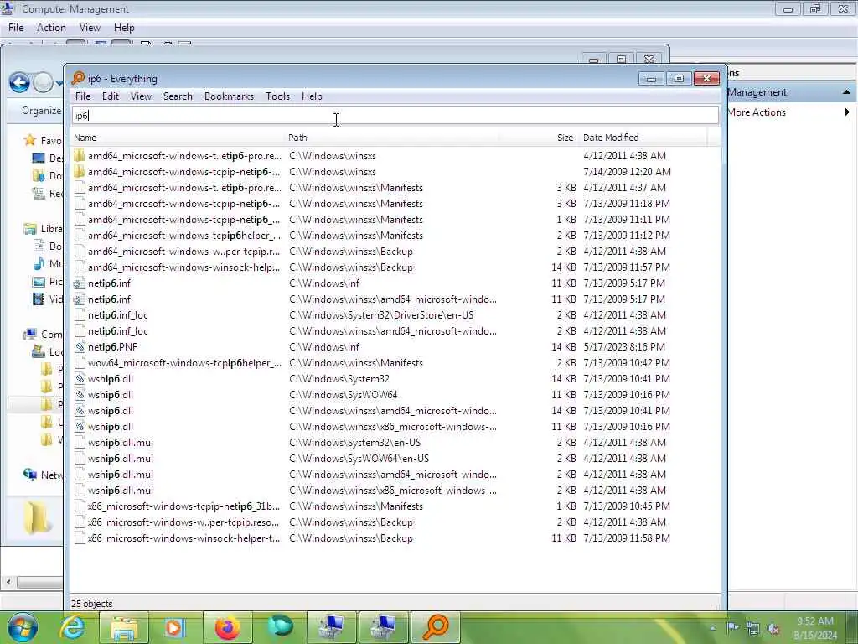Open File menu in Computer Management
Screen dimensions: 858x644
click(16, 28)
